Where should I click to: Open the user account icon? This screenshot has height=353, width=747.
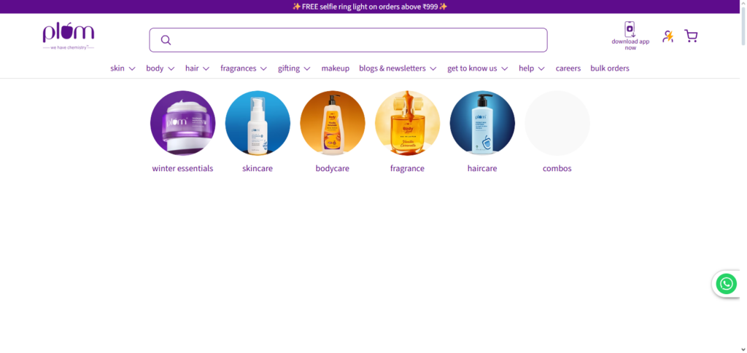667,36
